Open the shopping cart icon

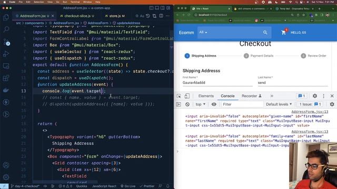click(284, 33)
